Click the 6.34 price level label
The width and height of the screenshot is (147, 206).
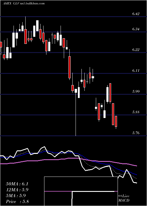(136, 29)
